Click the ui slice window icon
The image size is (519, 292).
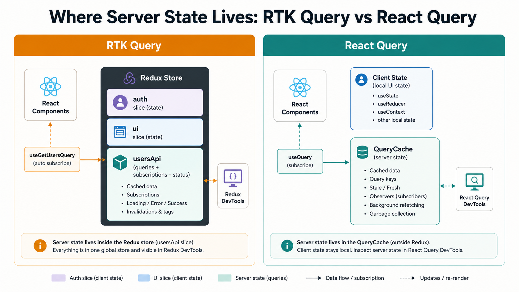120,132
